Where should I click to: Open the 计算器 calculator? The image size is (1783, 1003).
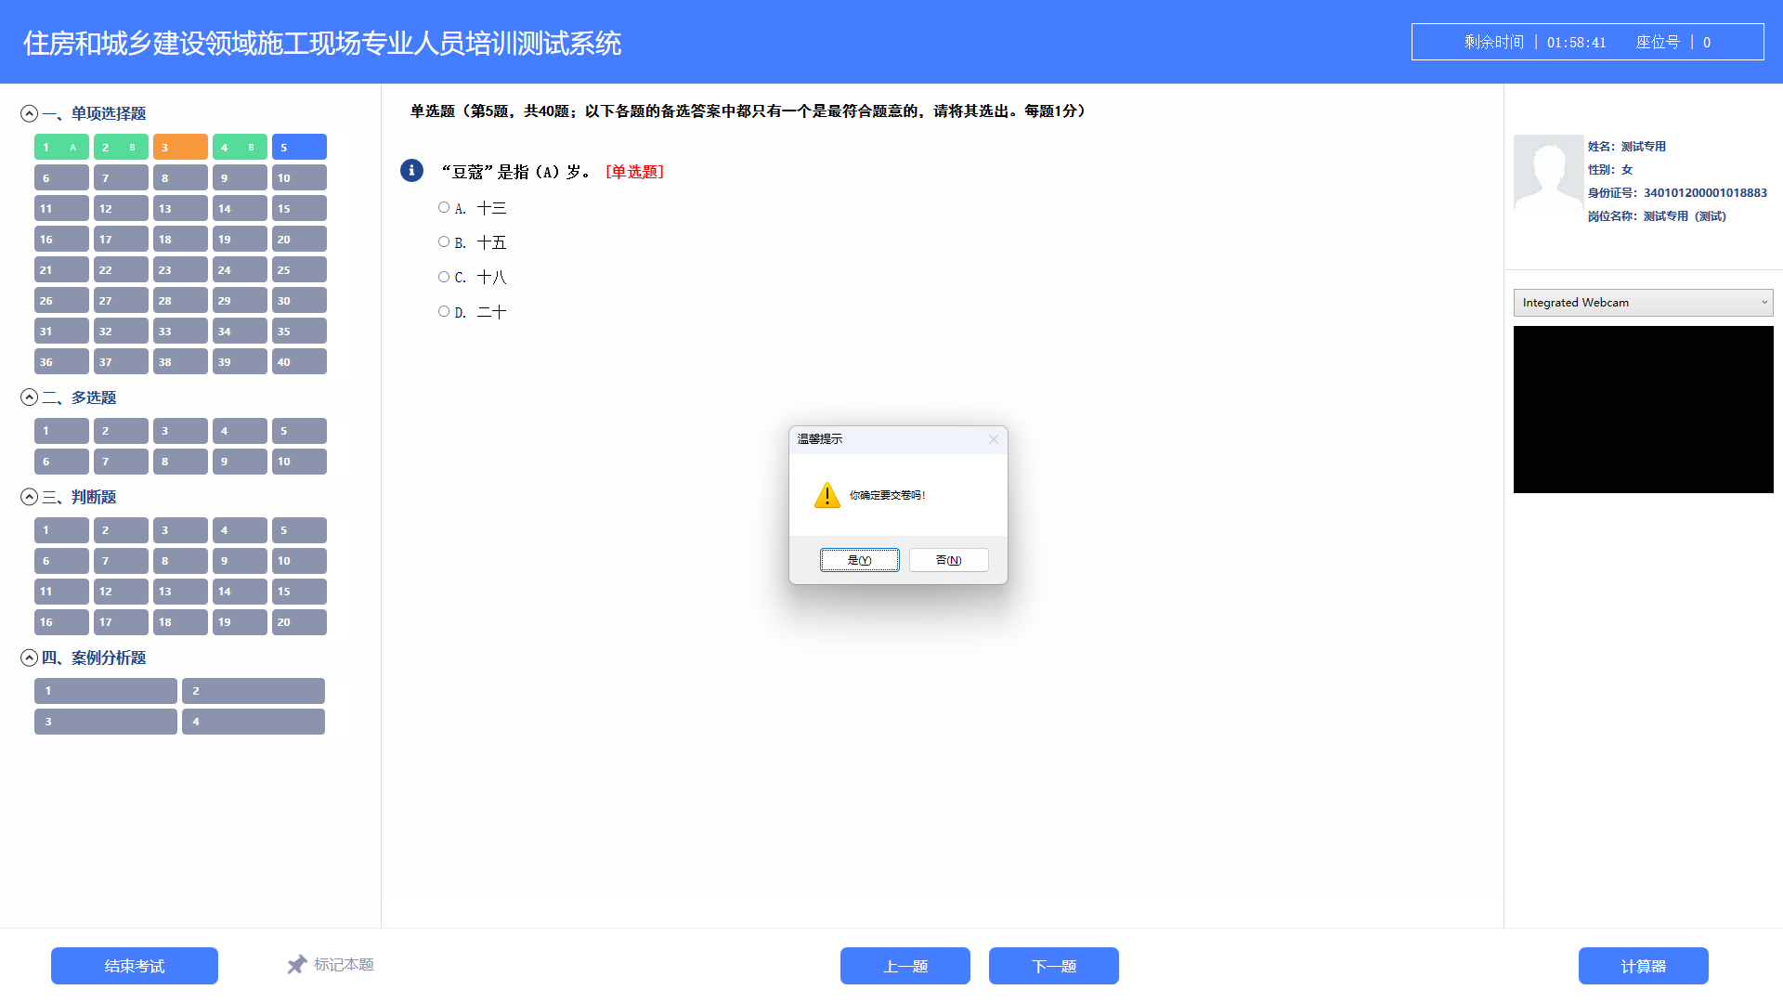1643,965
